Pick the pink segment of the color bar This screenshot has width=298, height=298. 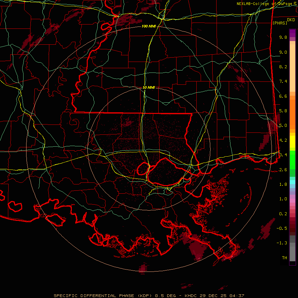(292, 201)
